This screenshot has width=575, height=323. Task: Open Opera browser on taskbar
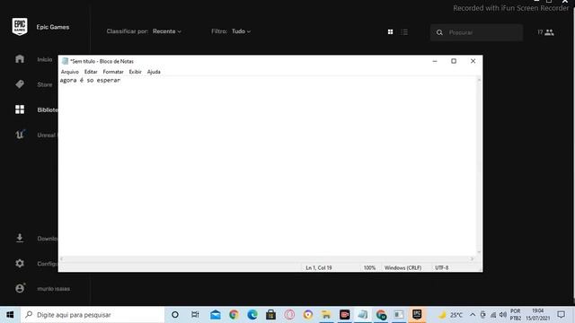[x=289, y=315]
